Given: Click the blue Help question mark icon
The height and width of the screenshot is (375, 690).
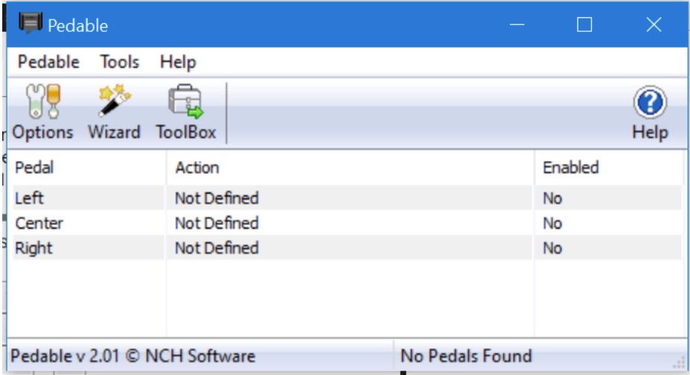Looking at the screenshot, I should coord(650,103).
